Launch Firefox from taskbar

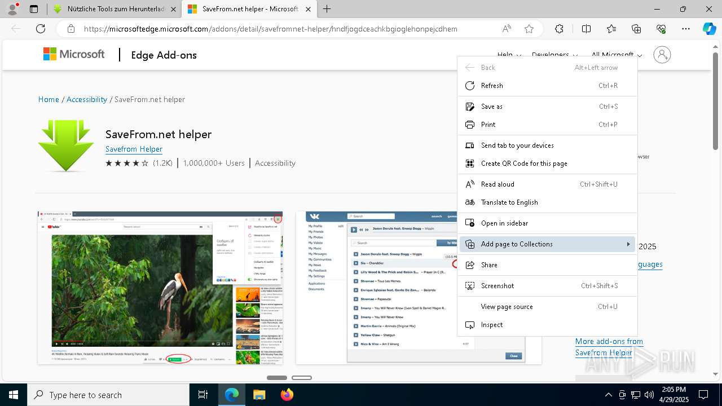pyautogui.click(x=287, y=395)
